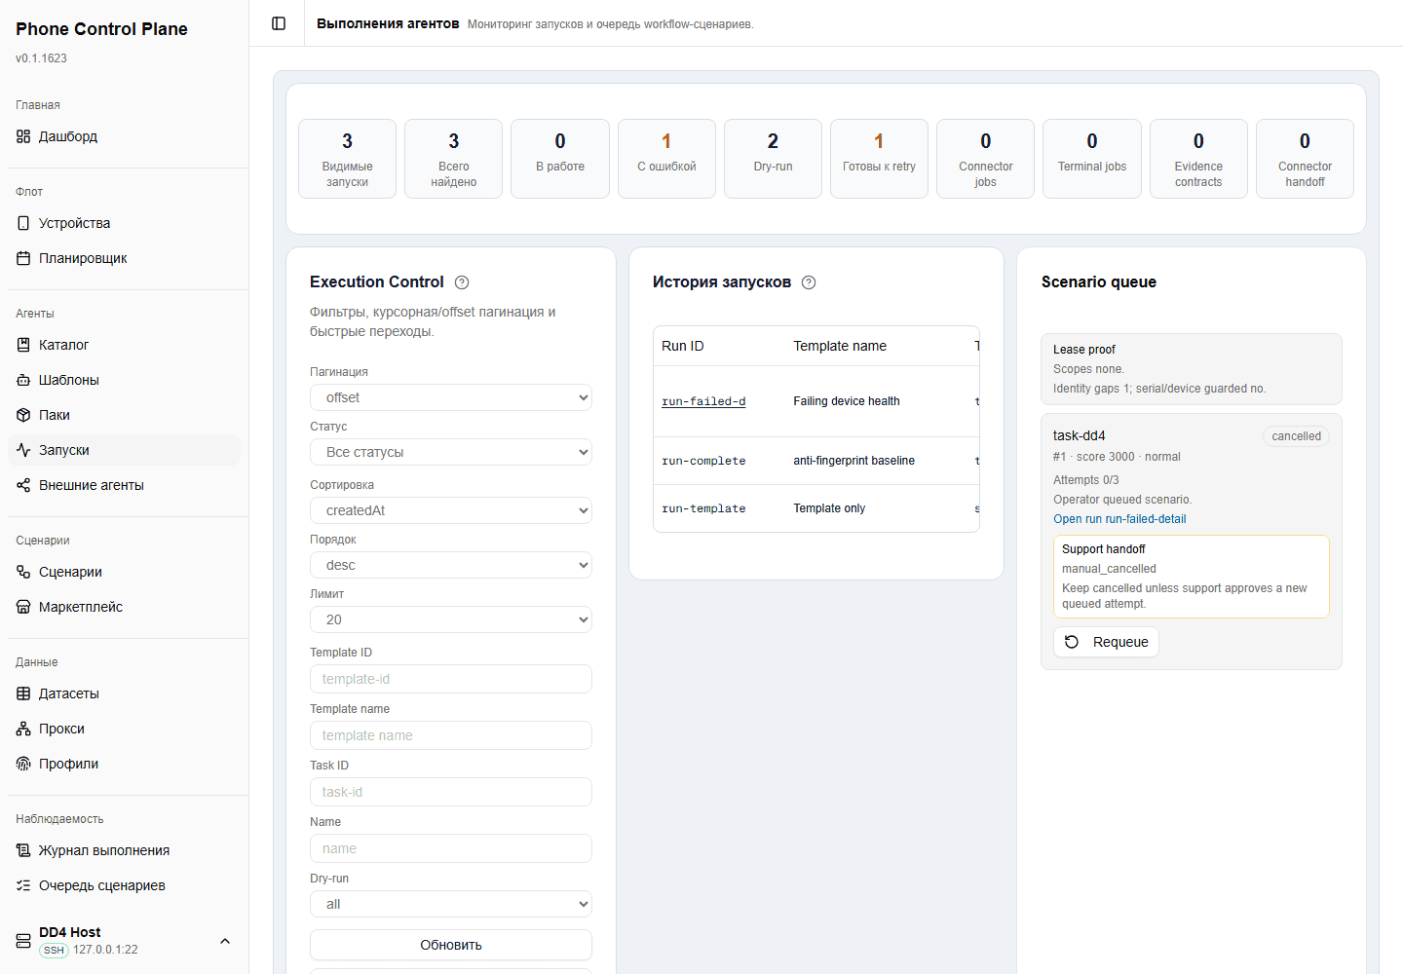Viewport: 1403px width, 974px height.
Task: Open help icon beside История запусков
Action: point(809,282)
